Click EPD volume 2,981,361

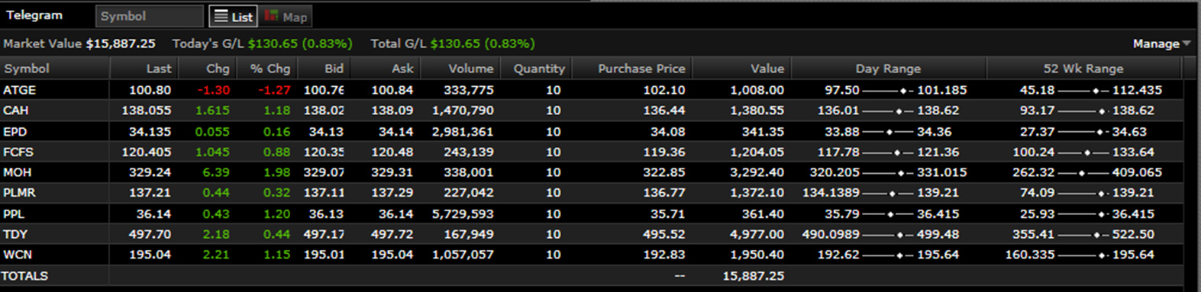click(x=463, y=132)
